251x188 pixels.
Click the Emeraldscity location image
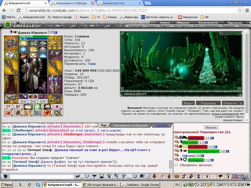(181, 64)
